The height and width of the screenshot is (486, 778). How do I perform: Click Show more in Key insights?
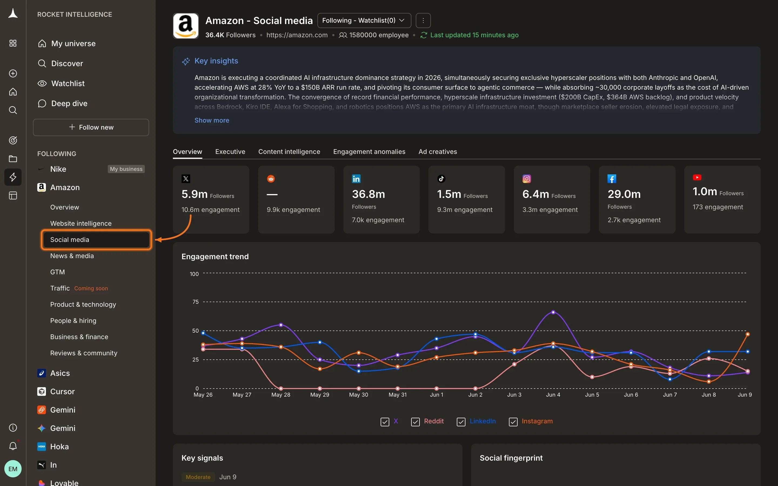coord(212,120)
